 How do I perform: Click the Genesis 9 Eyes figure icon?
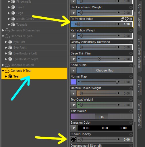click(x=7, y=36)
